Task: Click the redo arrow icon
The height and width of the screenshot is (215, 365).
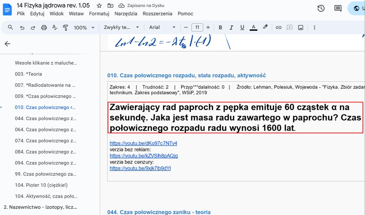Action: point(33,28)
